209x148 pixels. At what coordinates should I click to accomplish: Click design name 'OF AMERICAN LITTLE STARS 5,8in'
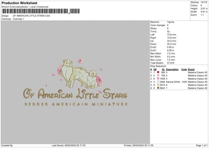(31, 16)
